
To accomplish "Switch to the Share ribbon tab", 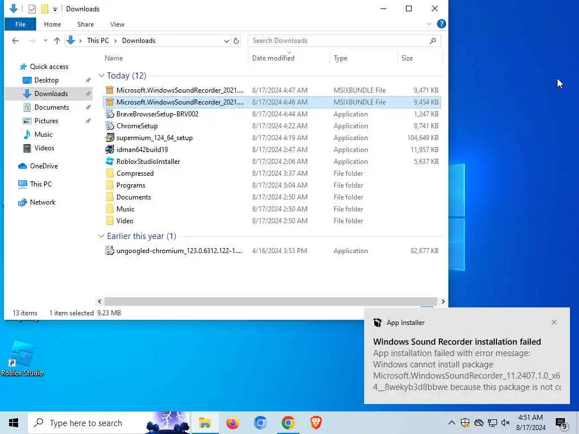I will tap(85, 24).
